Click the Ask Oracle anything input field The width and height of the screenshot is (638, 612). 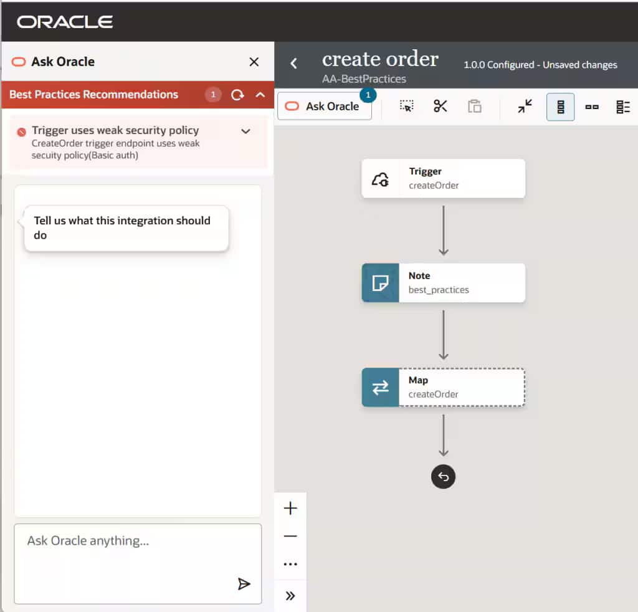138,563
